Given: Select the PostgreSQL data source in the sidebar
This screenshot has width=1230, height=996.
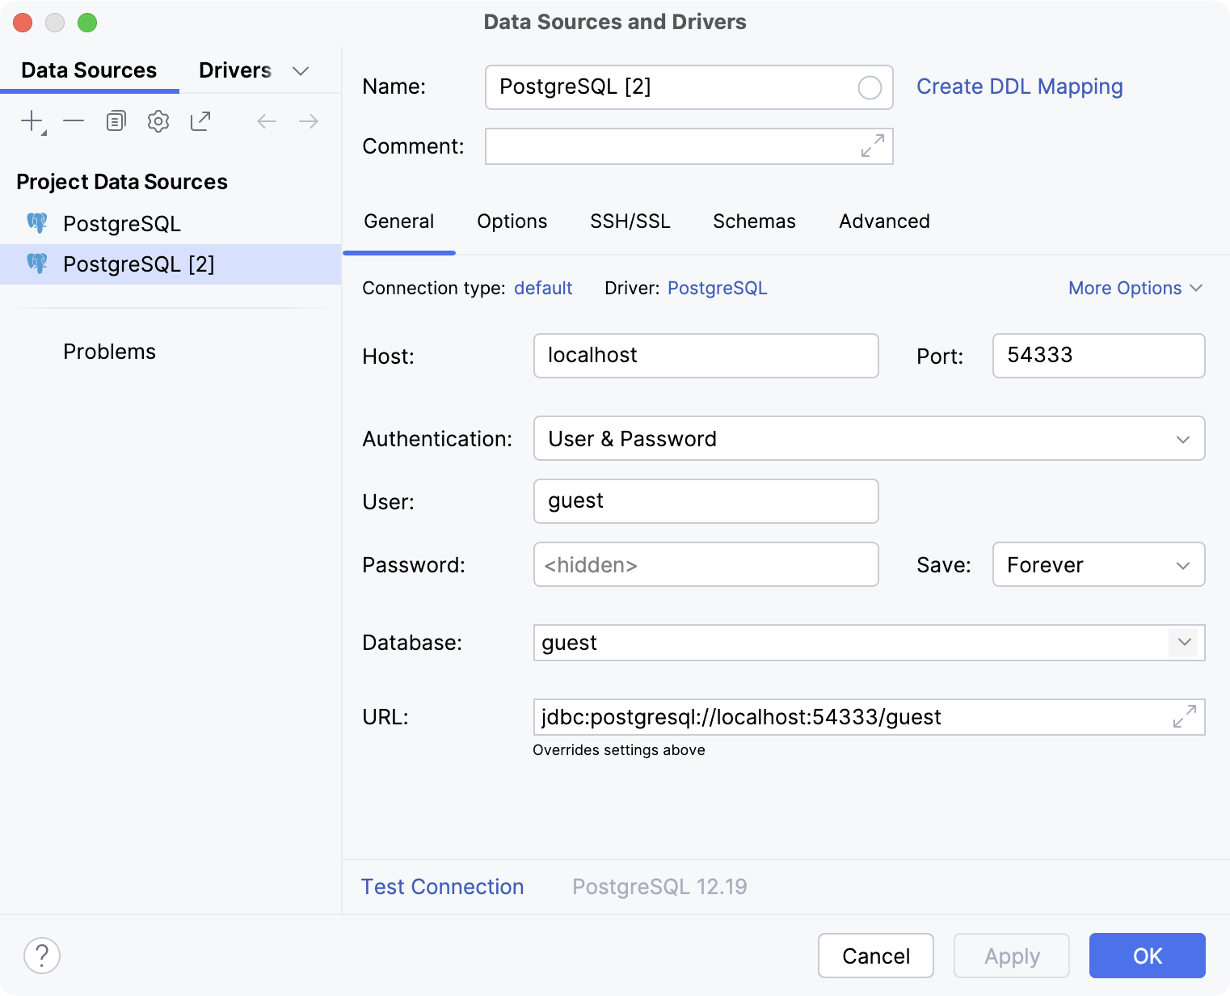Looking at the screenshot, I should (122, 223).
